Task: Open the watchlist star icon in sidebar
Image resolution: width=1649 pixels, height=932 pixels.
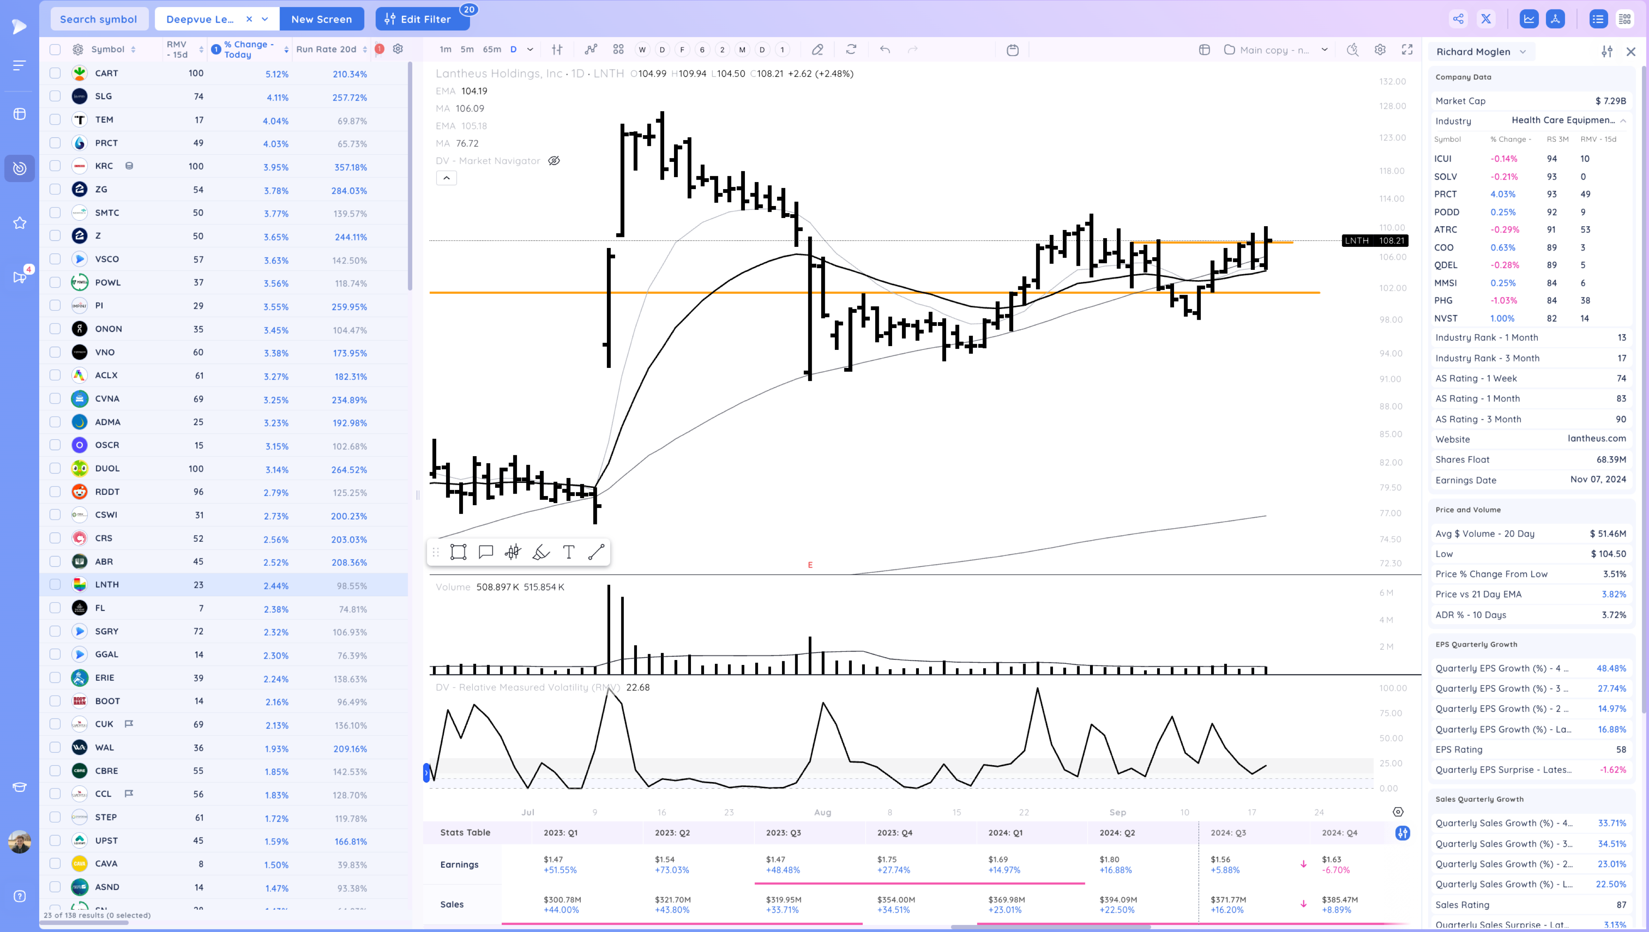Action: click(20, 223)
